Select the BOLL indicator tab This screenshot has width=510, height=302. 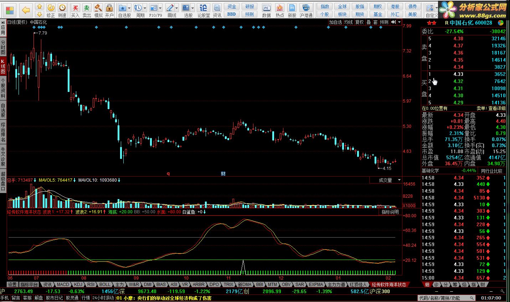[x=105, y=285]
